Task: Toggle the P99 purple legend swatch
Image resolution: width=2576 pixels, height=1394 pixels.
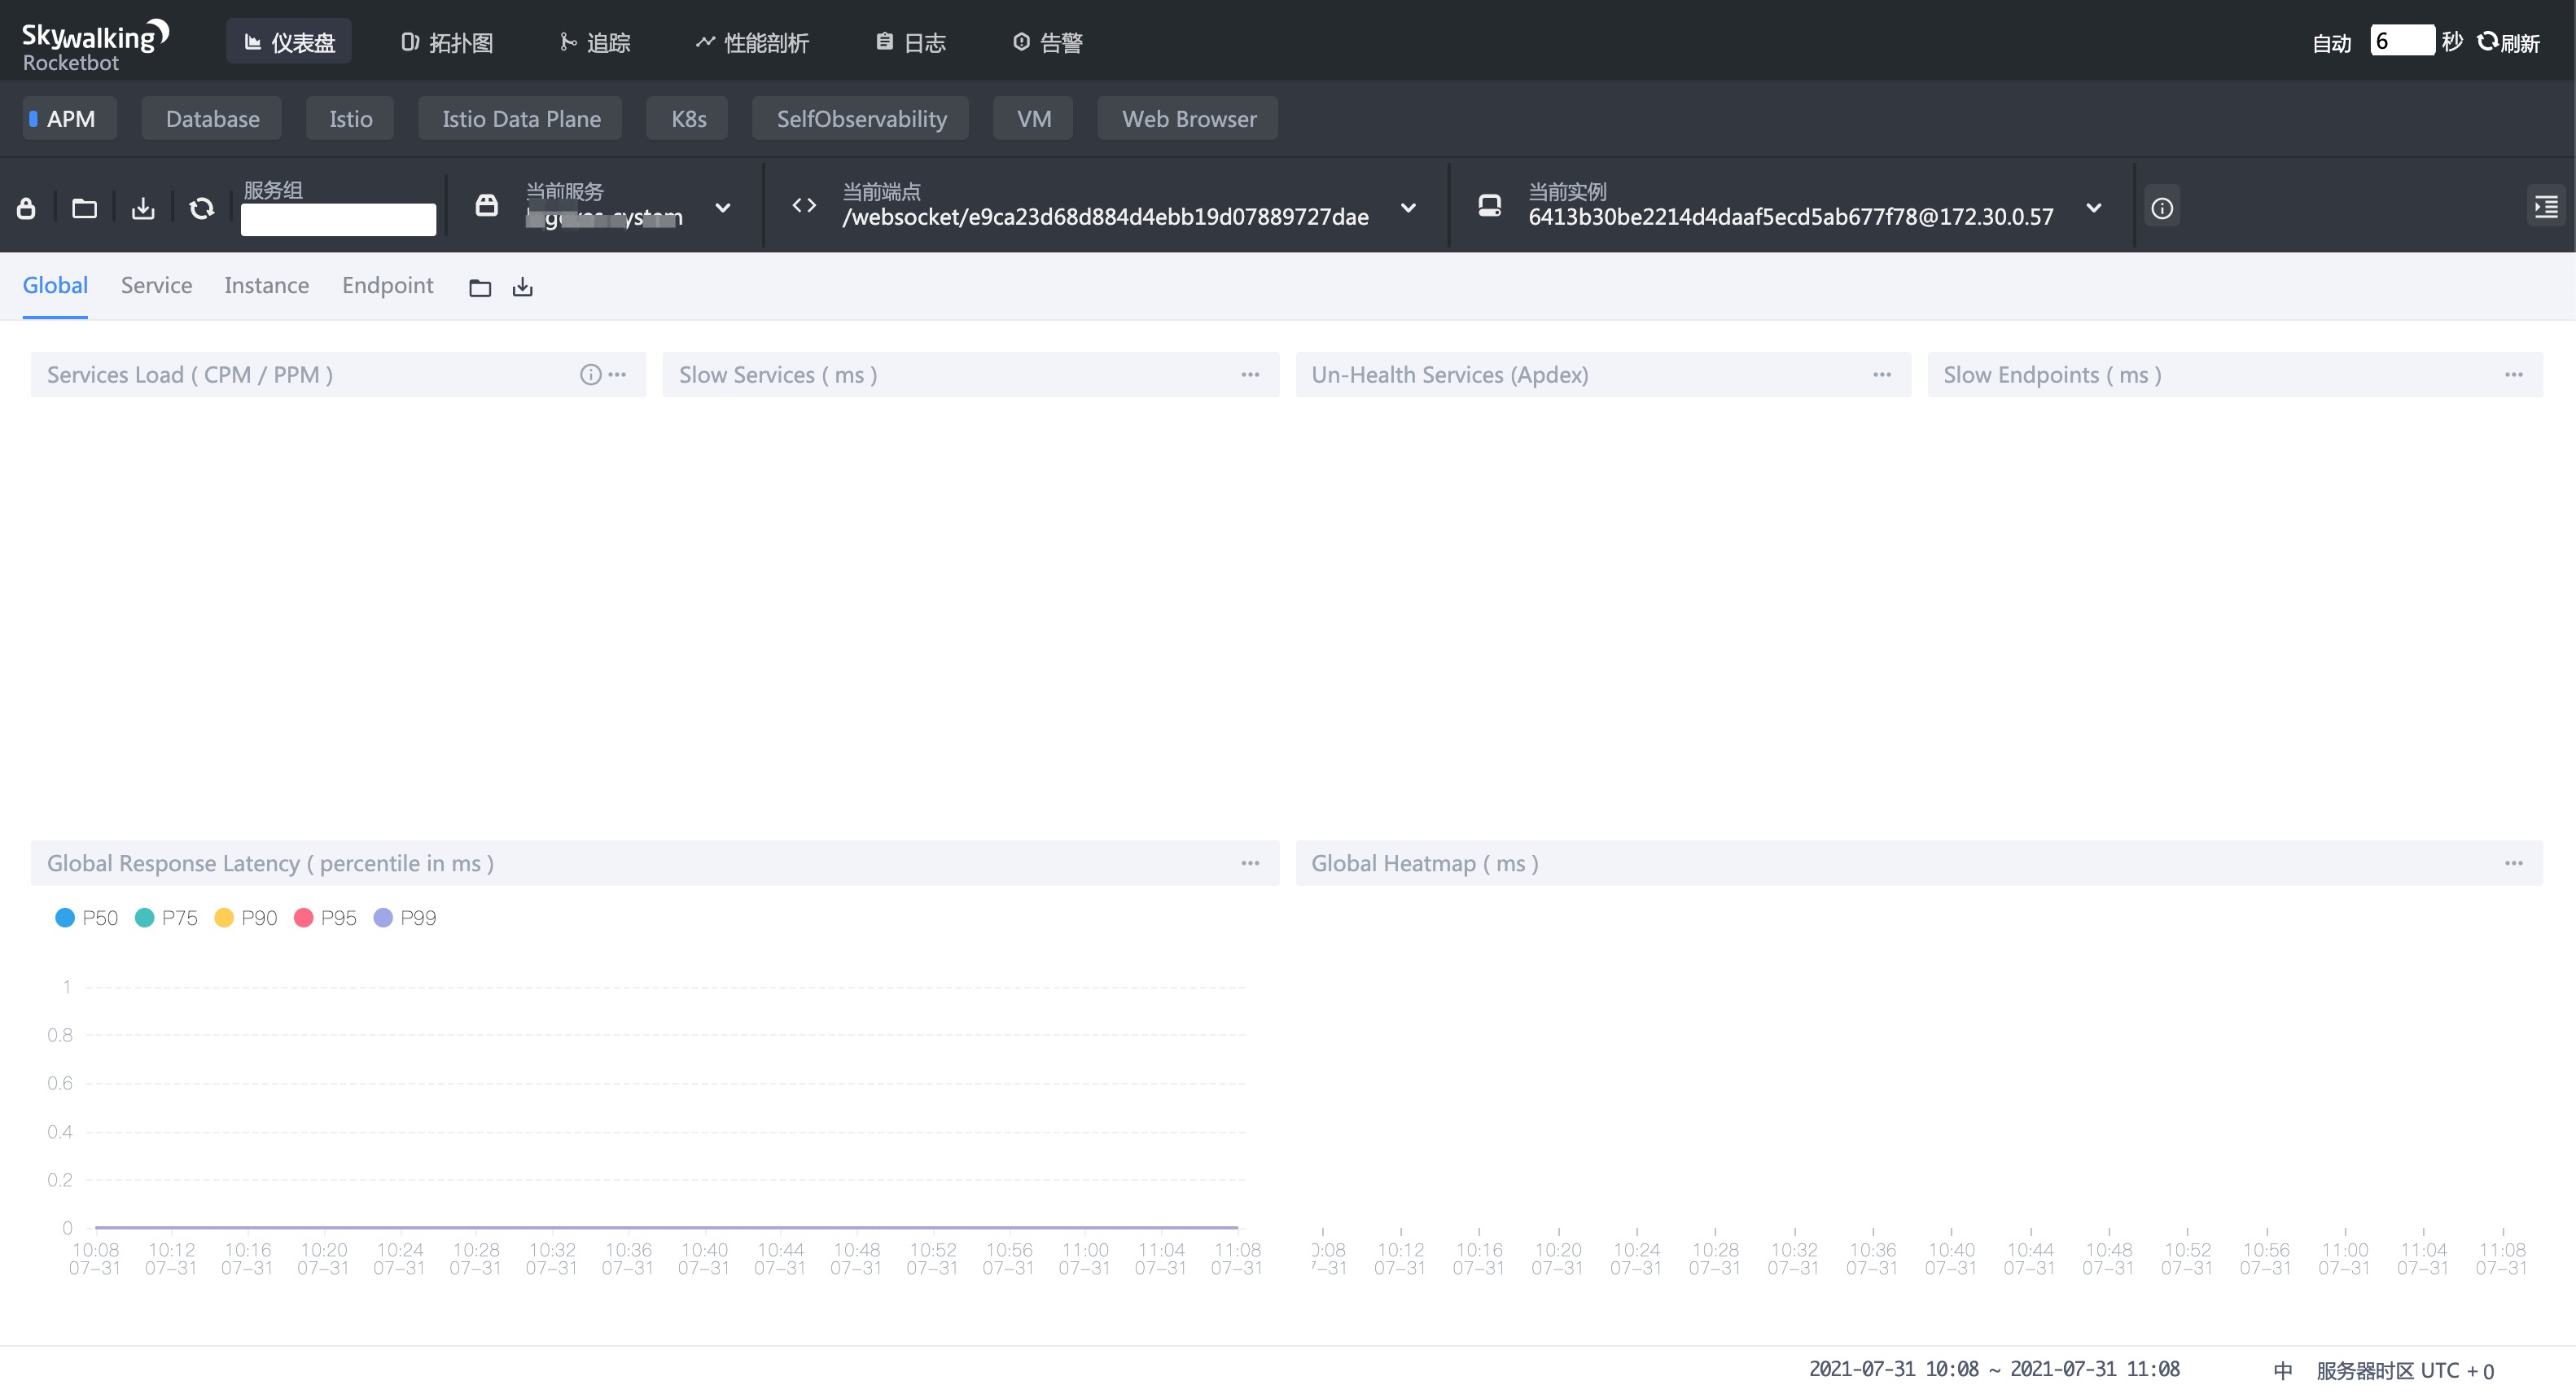Action: coord(383,918)
